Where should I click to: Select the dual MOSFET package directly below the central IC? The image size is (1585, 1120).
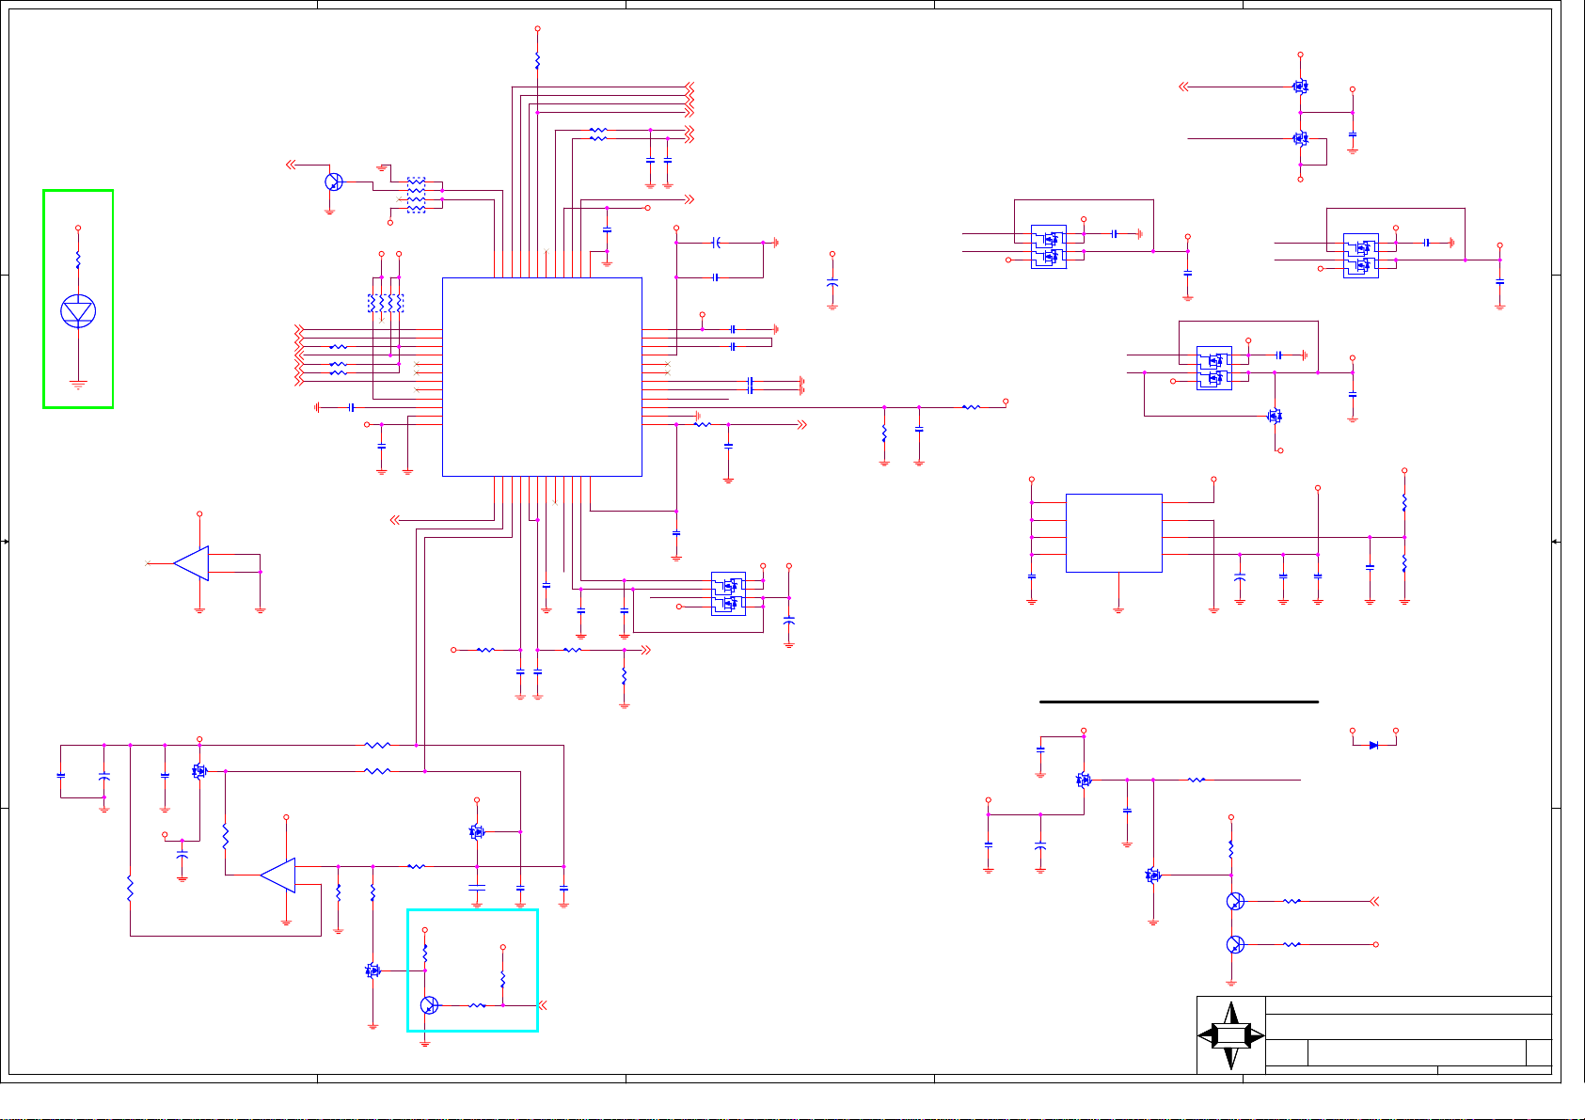(x=728, y=593)
